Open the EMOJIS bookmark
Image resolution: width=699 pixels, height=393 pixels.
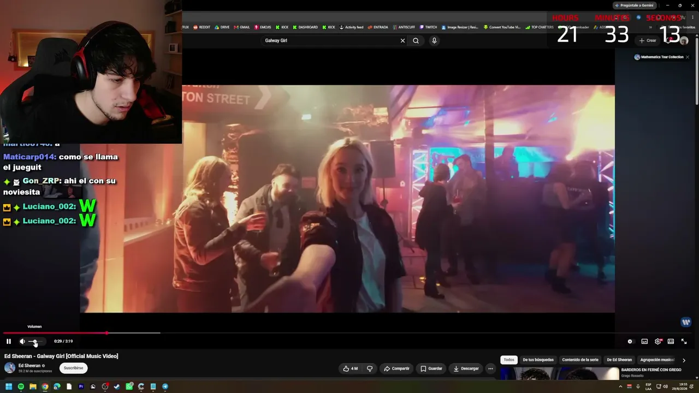click(x=263, y=27)
